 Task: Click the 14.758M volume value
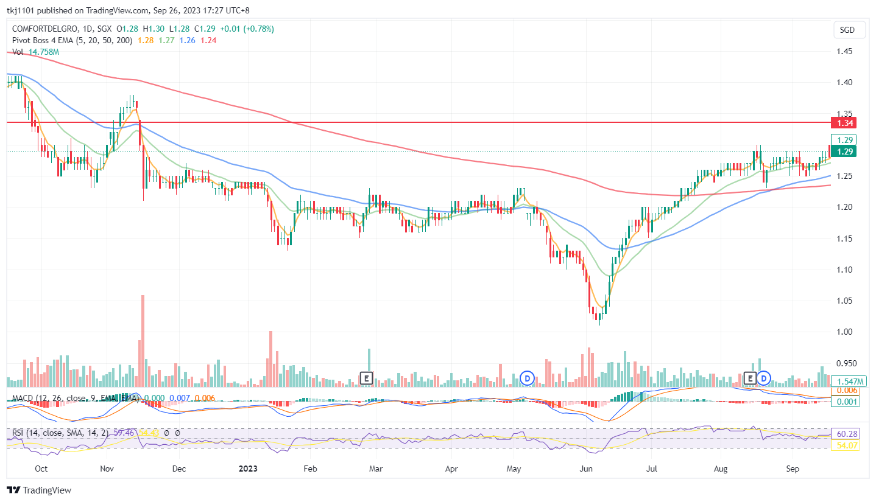44,52
